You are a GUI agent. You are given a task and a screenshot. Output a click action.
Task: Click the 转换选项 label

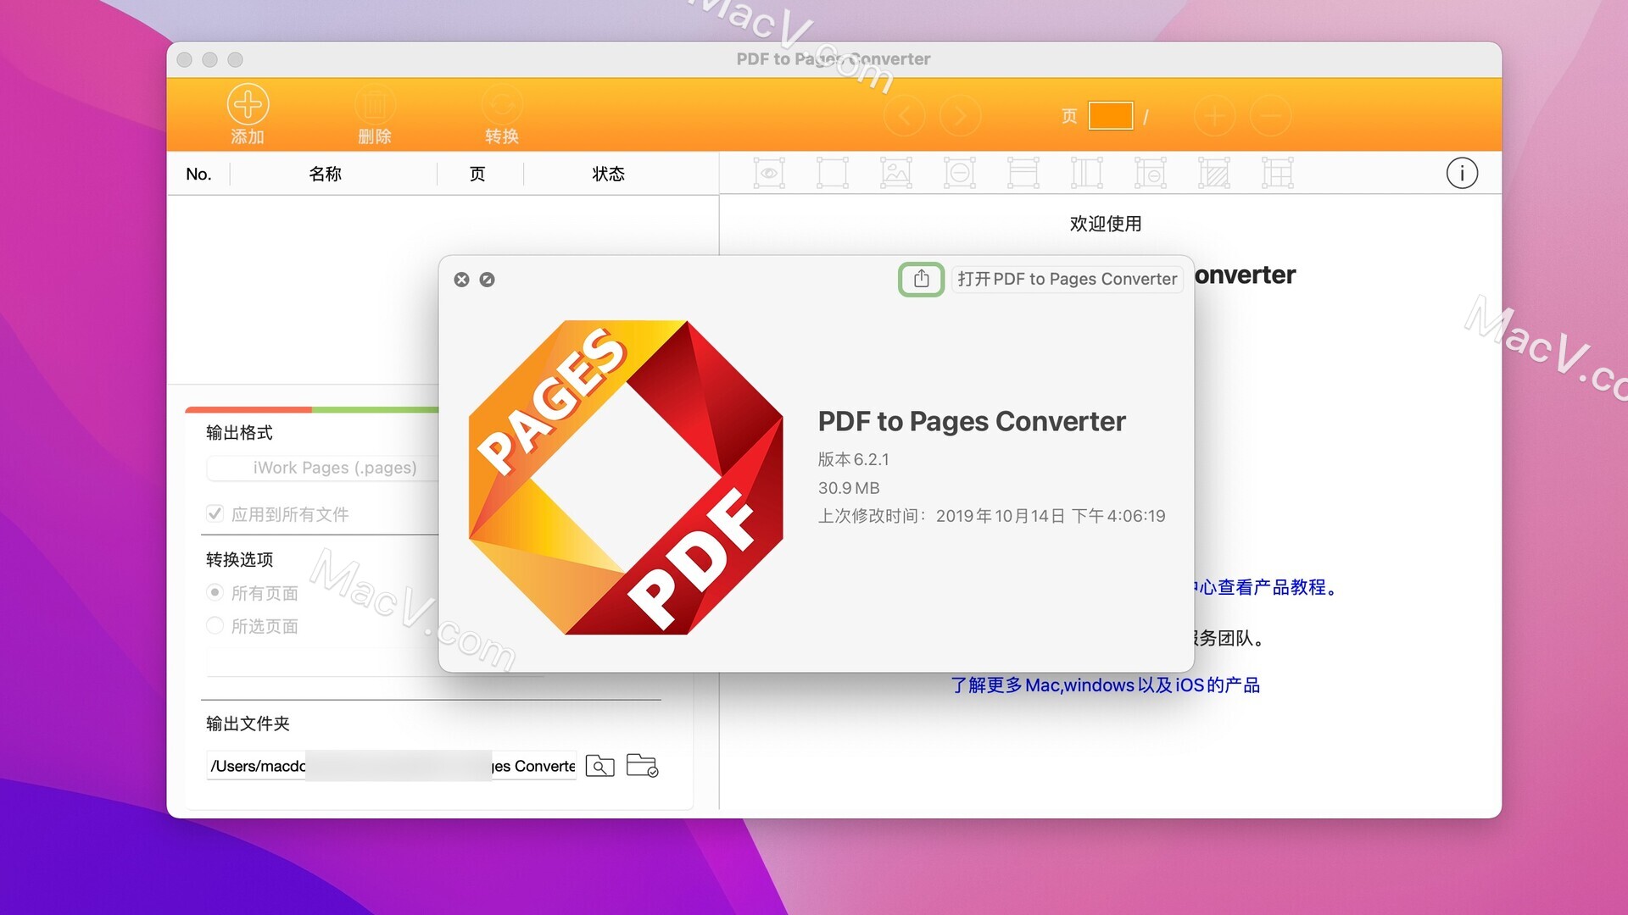[239, 559]
